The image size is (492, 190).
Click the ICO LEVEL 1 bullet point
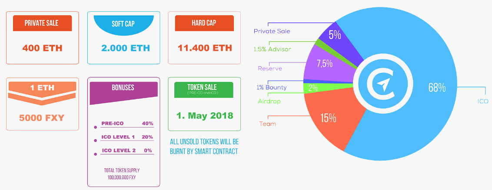(95, 141)
